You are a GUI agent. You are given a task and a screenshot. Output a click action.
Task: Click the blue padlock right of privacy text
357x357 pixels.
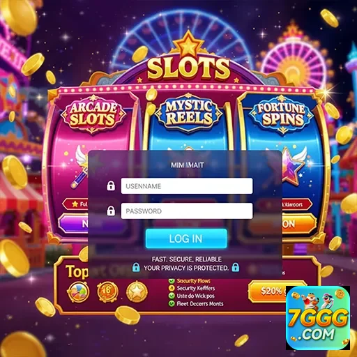click(236, 267)
